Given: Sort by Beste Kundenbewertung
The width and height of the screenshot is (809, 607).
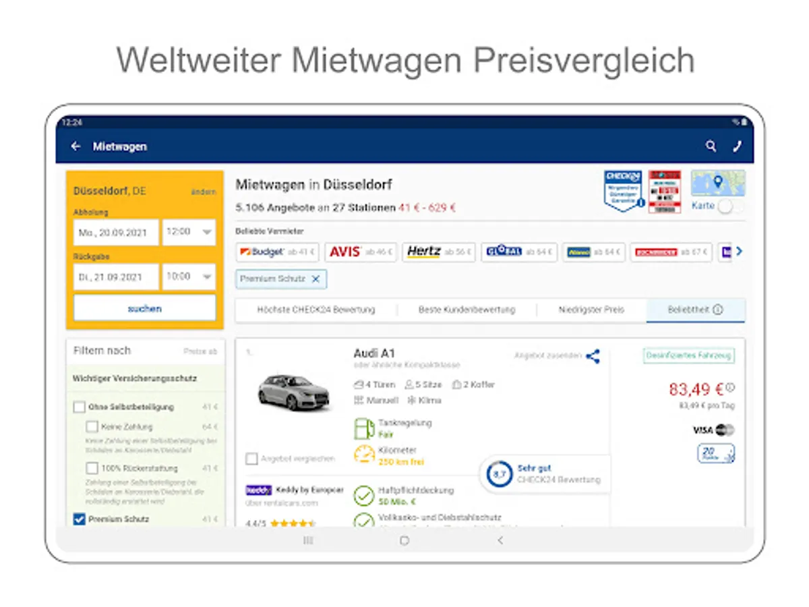Looking at the screenshot, I should pyautogui.click(x=467, y=310).
